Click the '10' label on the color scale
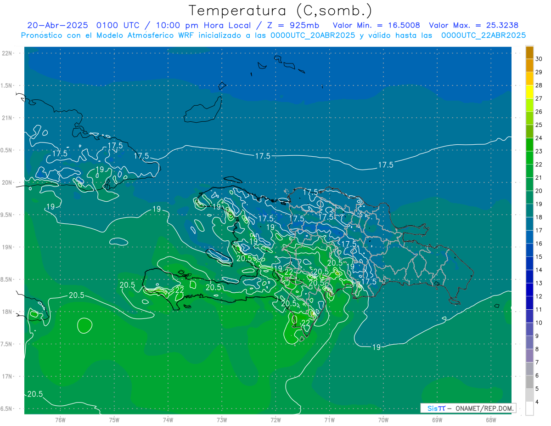The image size is (551, 426). tap(540, 323)
